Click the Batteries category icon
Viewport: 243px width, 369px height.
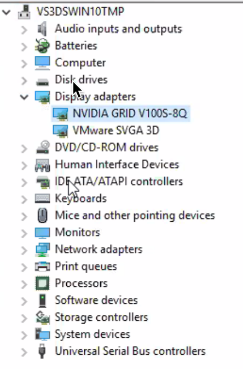42,45
